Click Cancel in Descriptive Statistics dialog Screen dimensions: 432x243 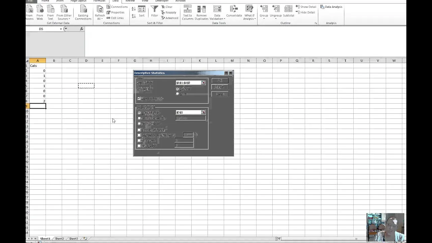pyautogui.click(x=220, y=87)
